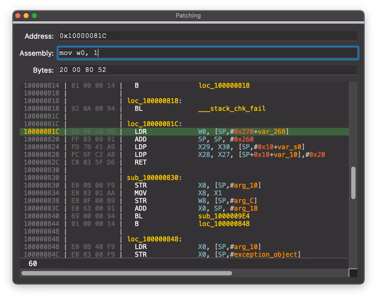Click the Address input field

point(208,36)
